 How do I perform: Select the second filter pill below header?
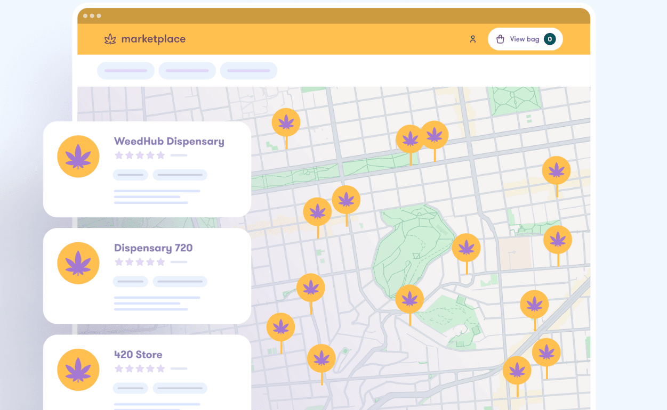(187, 71)
